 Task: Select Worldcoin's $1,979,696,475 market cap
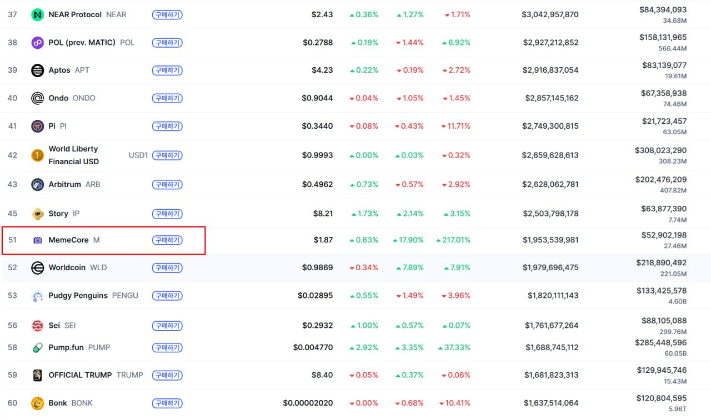[x=550, y=267]
